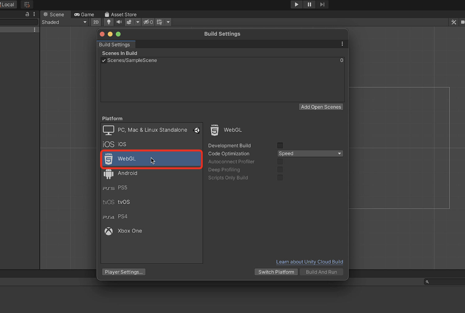The width and height of the screenshot is (465, 313).
Task: Open the Asset Store tab
Action: (121, 14)
